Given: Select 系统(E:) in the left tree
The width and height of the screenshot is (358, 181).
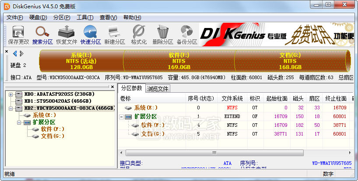Looking at the screenshot, I should click(44, 115).
